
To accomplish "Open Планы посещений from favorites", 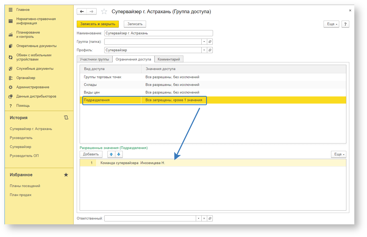I will (x=25, y=186).
